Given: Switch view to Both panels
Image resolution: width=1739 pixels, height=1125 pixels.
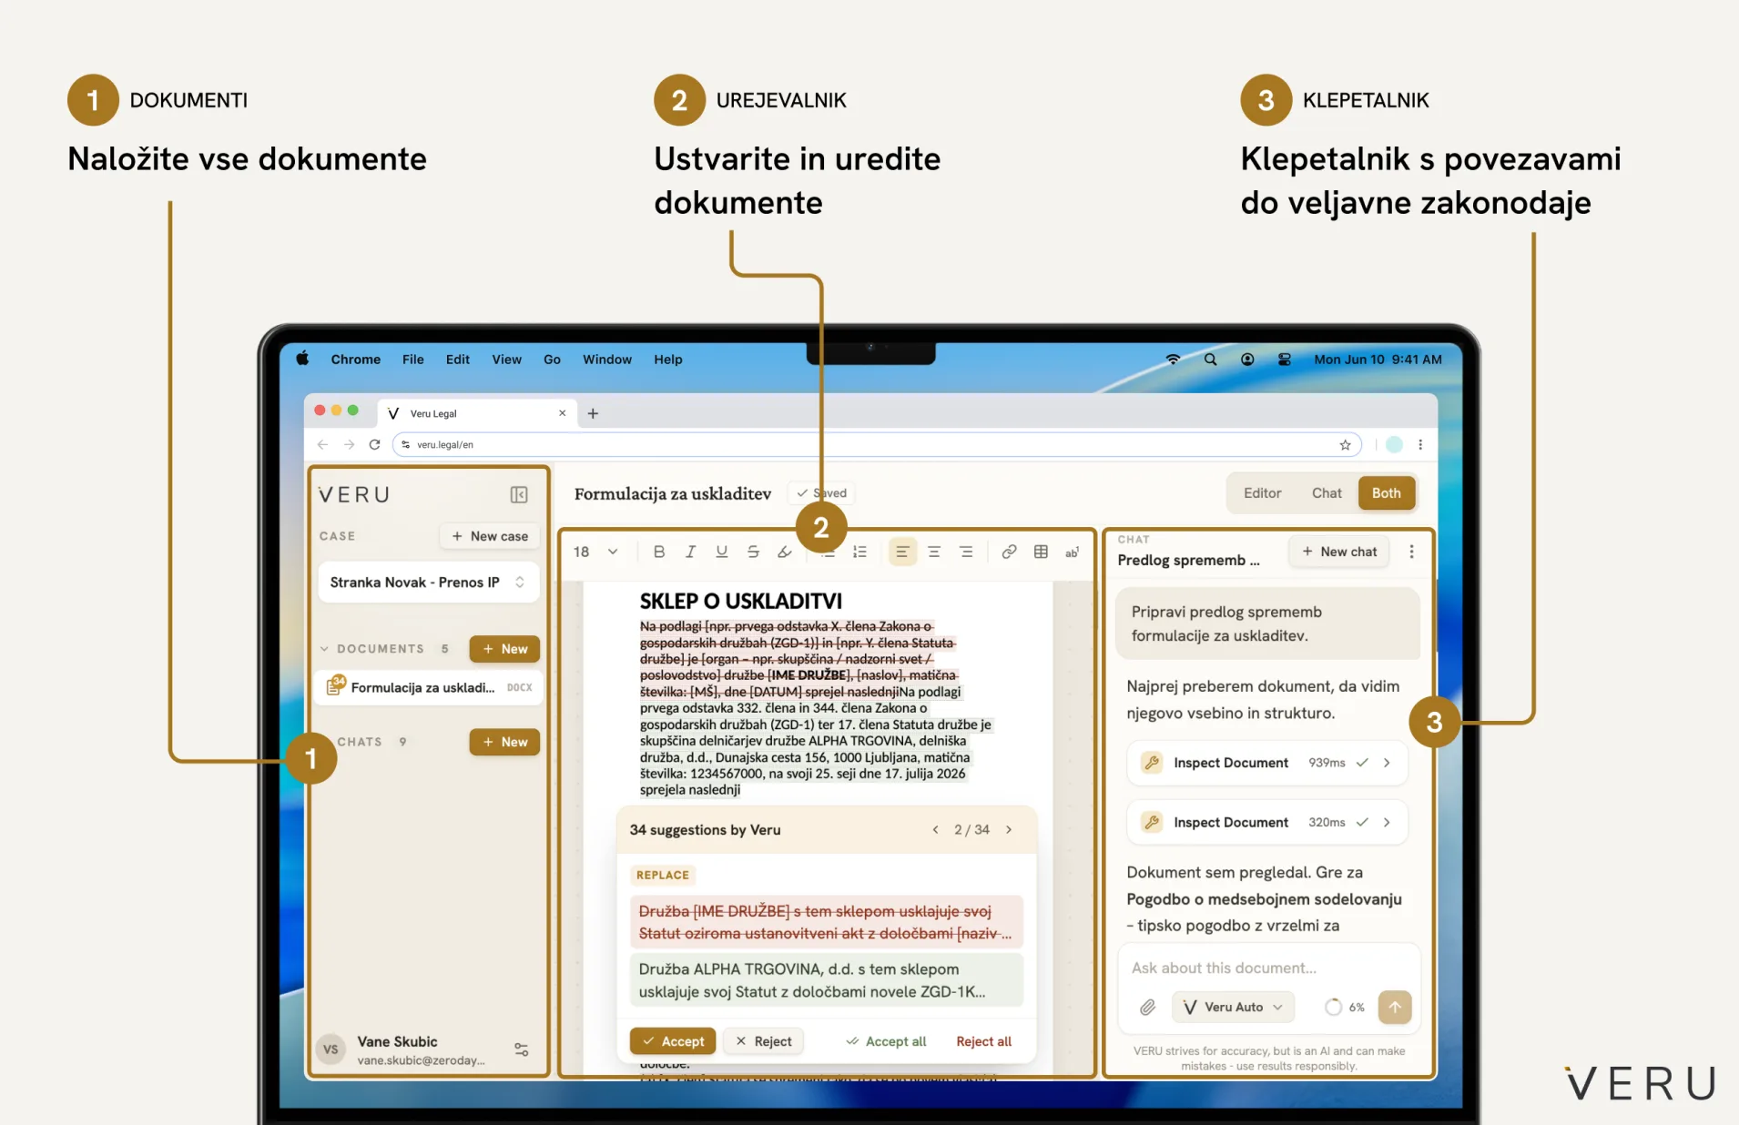Looking at the screenshot, I should click(1386, 493).
